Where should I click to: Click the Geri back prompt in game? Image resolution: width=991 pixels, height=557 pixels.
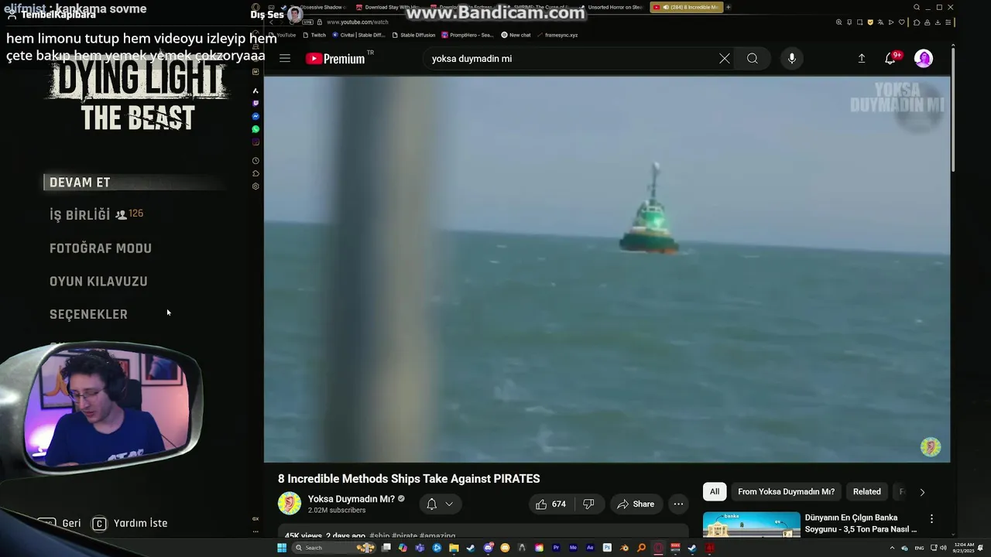(60, 524)
